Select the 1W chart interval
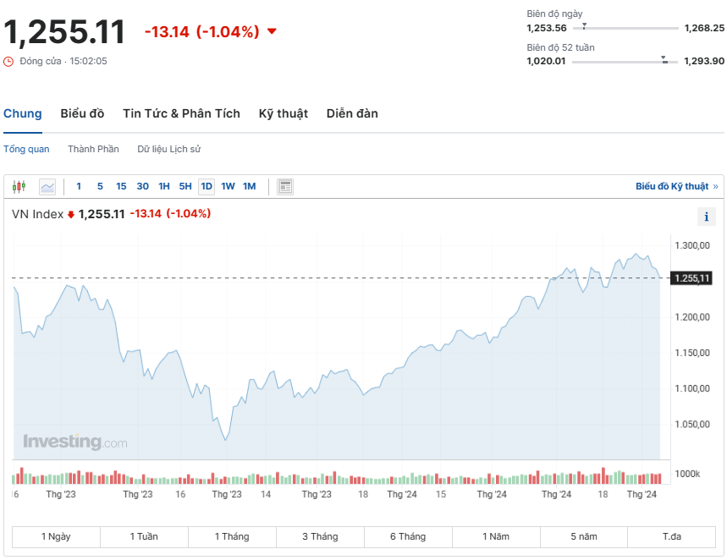The width and height of the screenshot is (727, 560). (228, 187)
